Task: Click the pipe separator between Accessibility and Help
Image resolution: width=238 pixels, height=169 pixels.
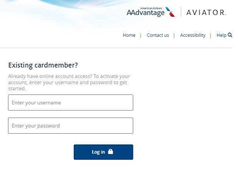Action: tap(211, 35)
